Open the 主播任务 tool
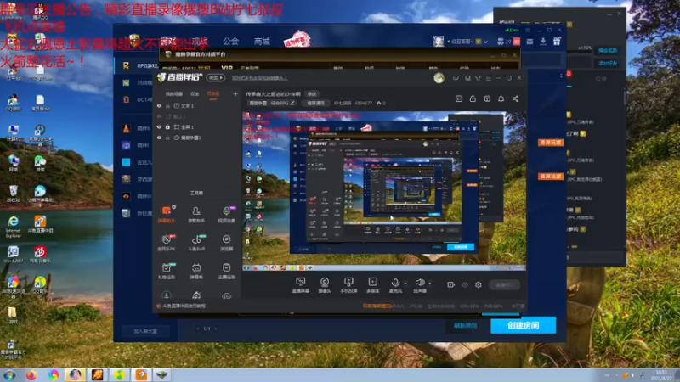The width and height of the screenshot is (680, 382). (226, 271)
